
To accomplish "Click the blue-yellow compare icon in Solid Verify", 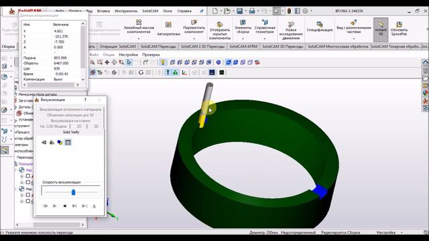I will tap(60, 143).
